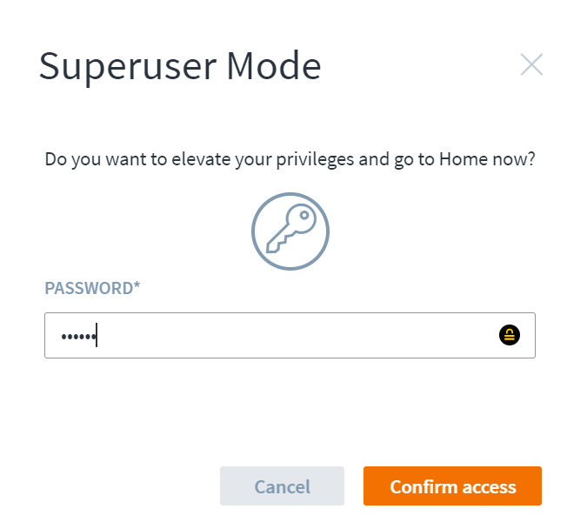Click the Confirm access button
Screen dimensions: 567x529
[x=452, y=486]
